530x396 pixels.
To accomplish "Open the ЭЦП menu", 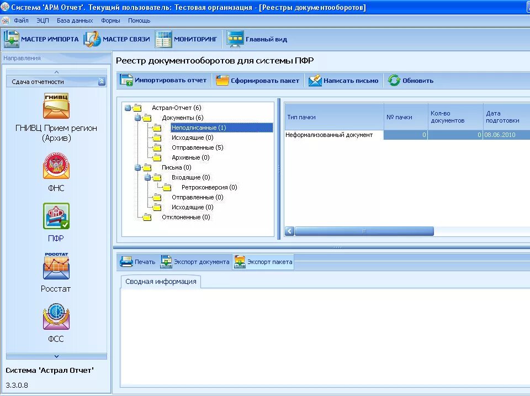I will 43,20.
